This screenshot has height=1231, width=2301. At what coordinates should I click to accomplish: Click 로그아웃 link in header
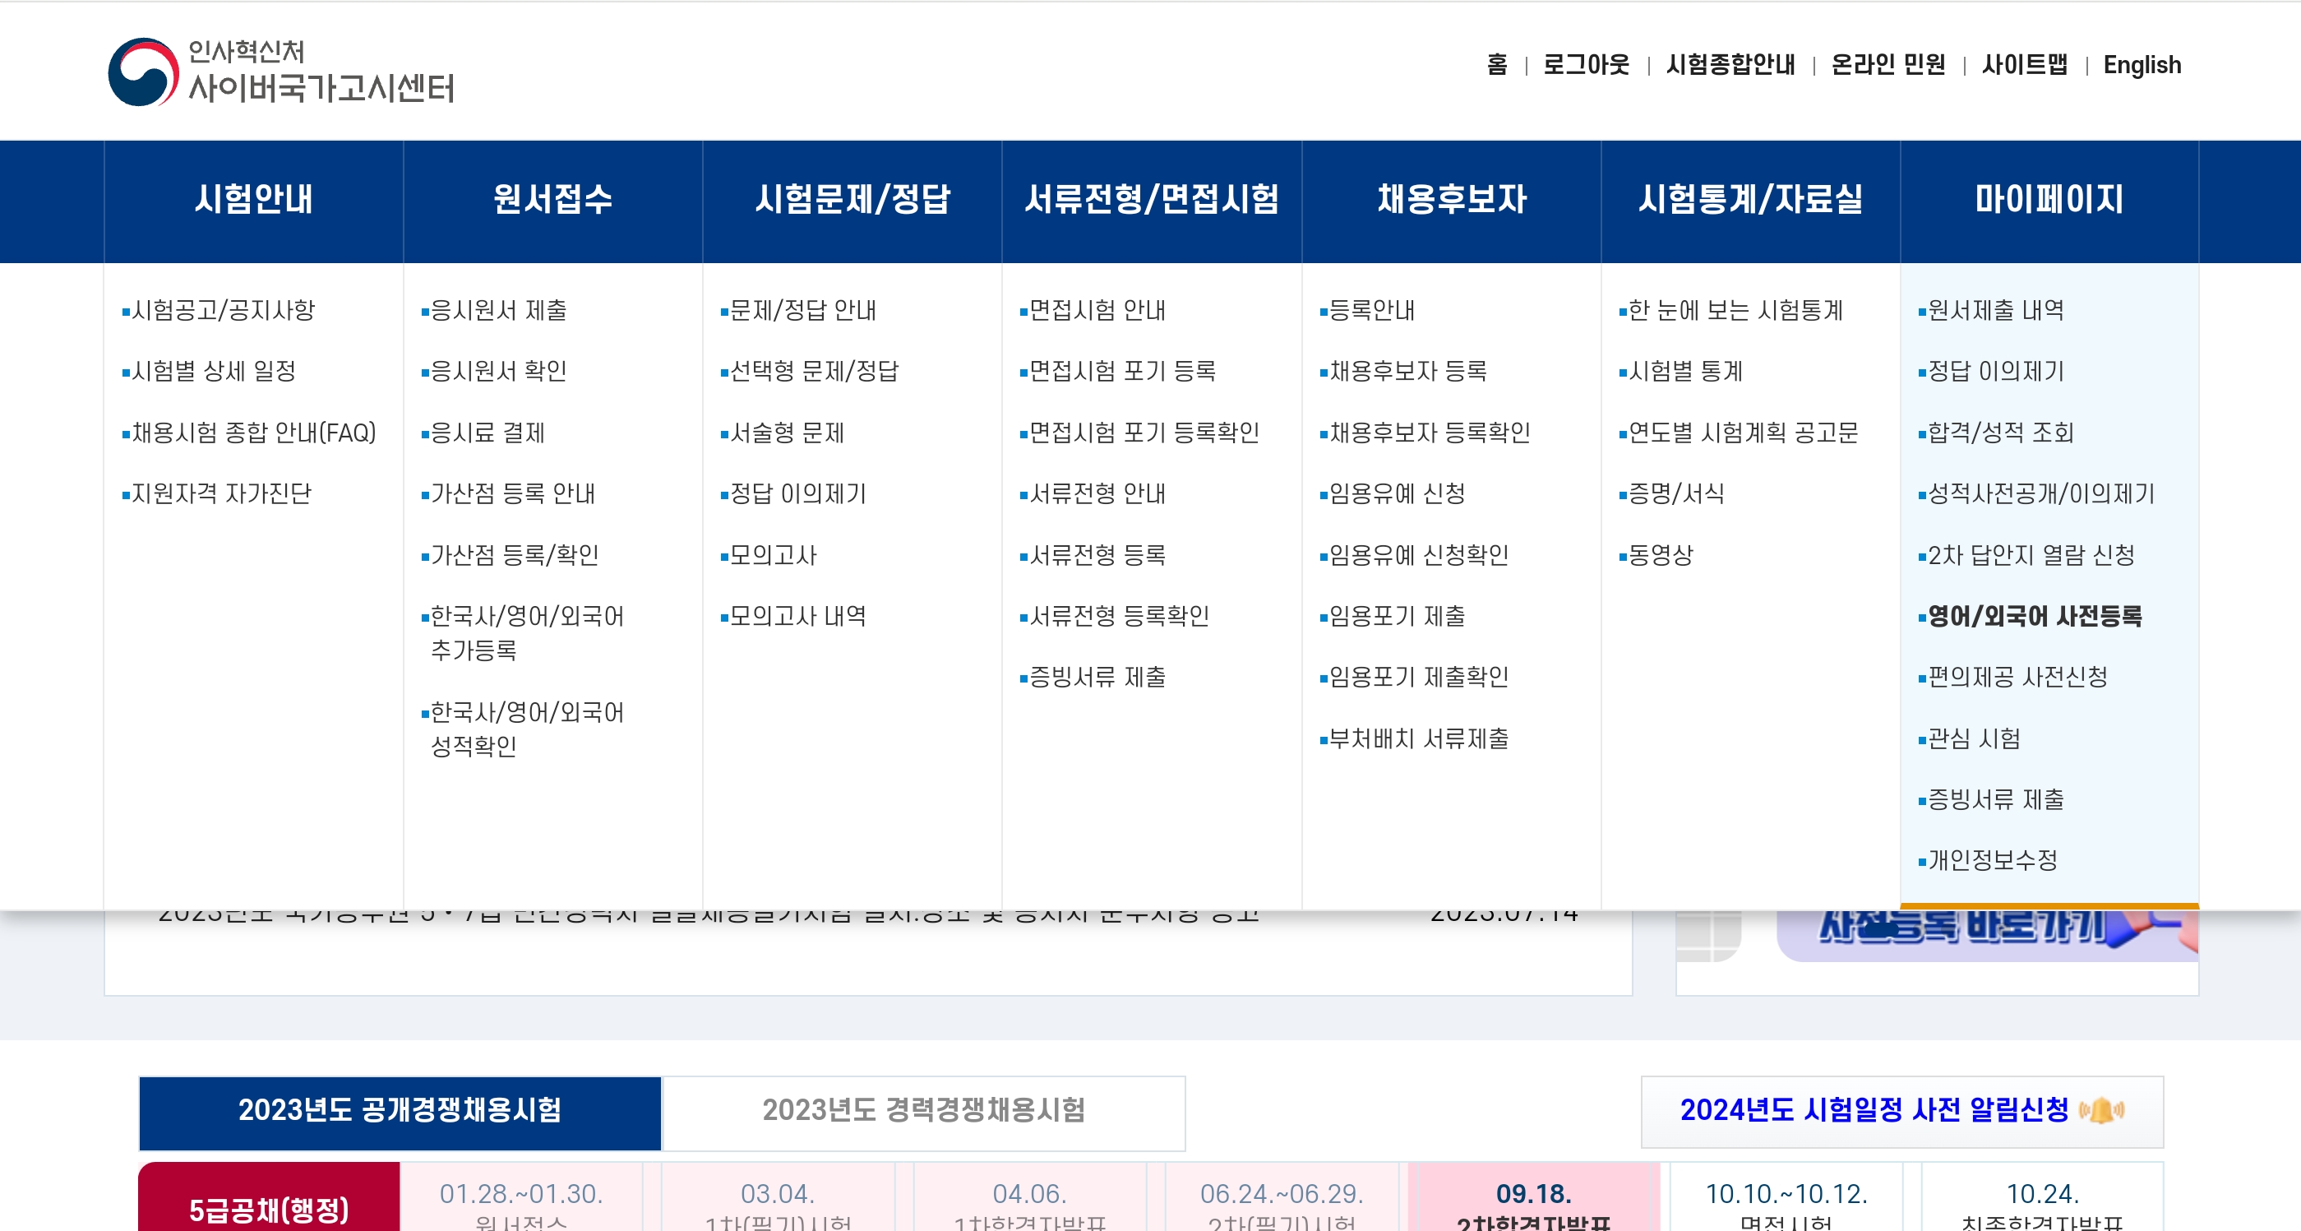tap(1586, 65)
